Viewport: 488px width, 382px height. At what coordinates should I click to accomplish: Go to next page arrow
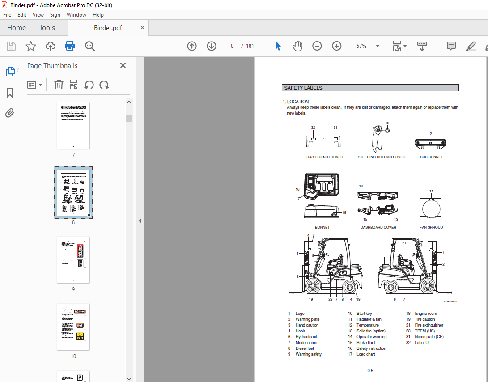tap(211, 46)
